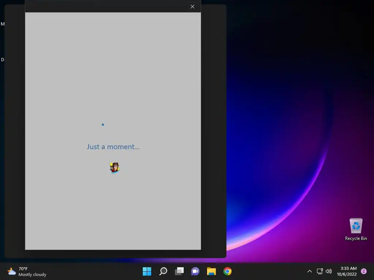Open volume control tray icon
This screenshot has height=280, width=374.
[329, 271]
